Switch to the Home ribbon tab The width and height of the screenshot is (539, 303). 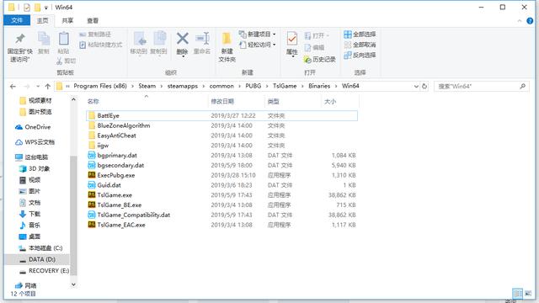[43, 20]
